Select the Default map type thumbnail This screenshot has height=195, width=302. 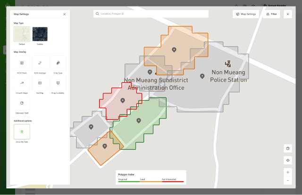click(22, 34)
